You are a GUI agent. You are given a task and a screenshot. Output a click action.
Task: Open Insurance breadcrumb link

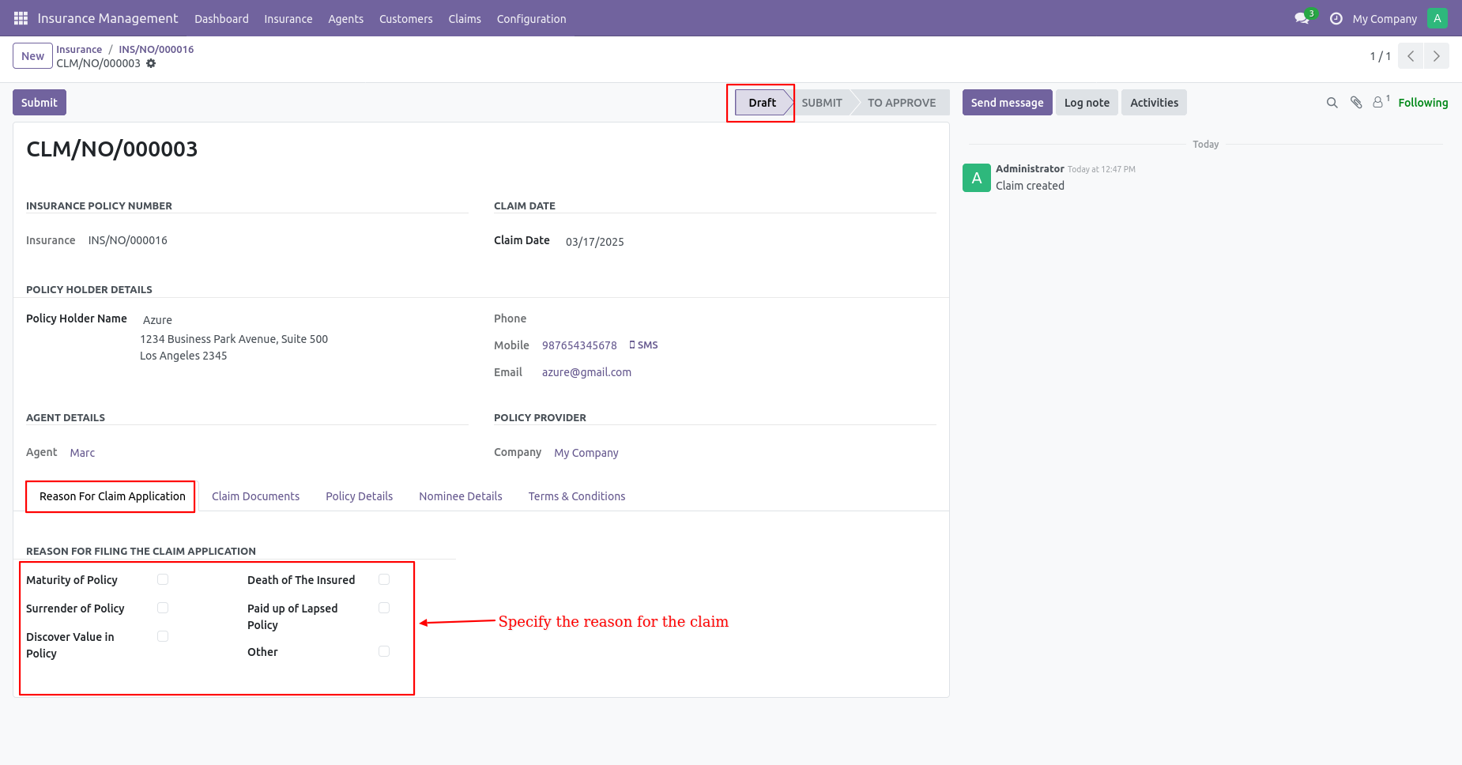(79, 49)
